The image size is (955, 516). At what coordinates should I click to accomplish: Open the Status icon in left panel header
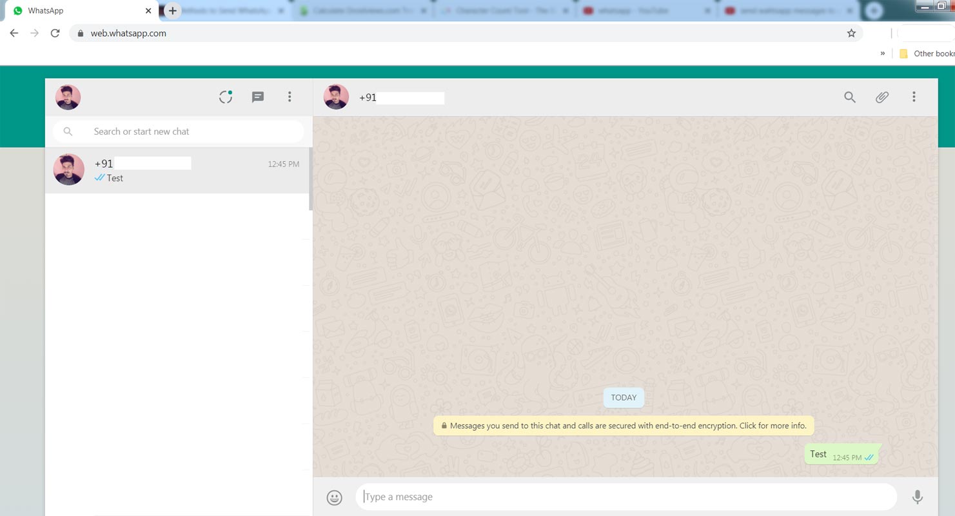point(226,97)
